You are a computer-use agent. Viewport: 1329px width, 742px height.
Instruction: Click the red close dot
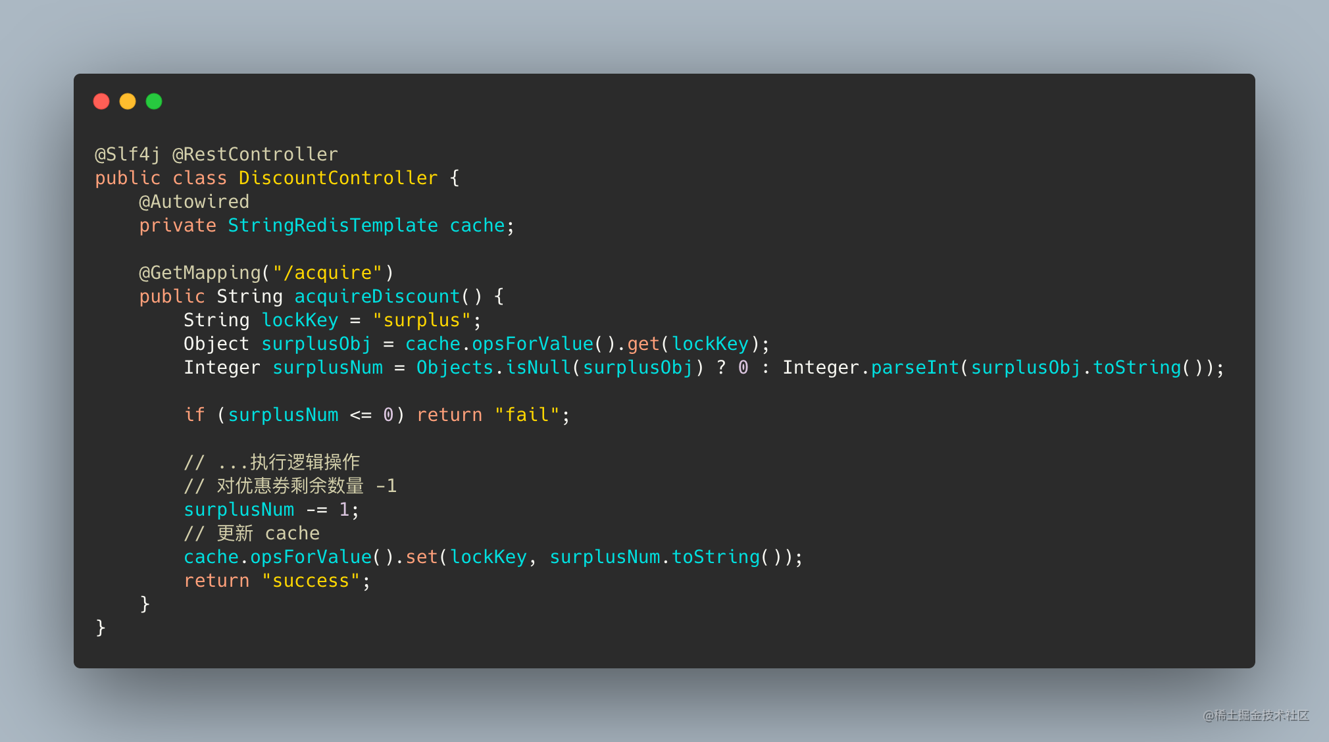pyautogui.click(x=101, y=101)
